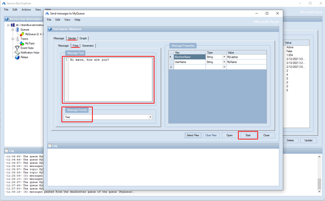Click the row selector arrow for MachineName
Screen dimensions: 325x201
tap(171, 57)
